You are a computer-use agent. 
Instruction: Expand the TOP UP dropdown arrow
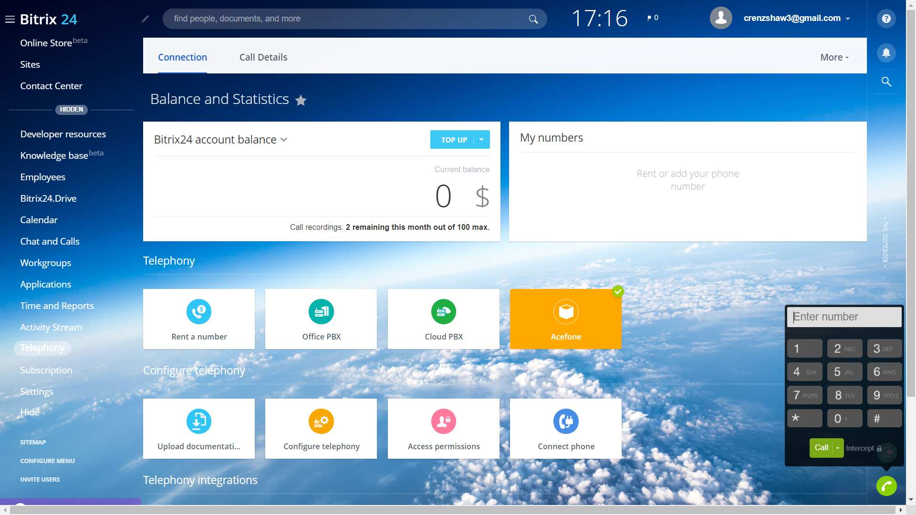click(x=481, y=140)
